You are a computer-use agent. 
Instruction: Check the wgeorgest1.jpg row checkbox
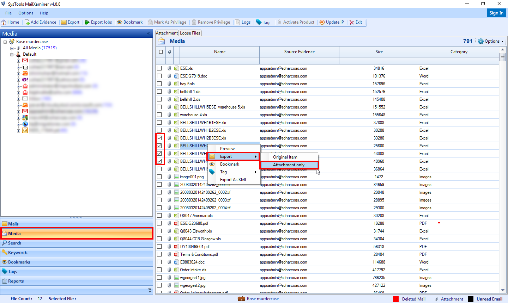pyautogui.click(x=159, y=278)
